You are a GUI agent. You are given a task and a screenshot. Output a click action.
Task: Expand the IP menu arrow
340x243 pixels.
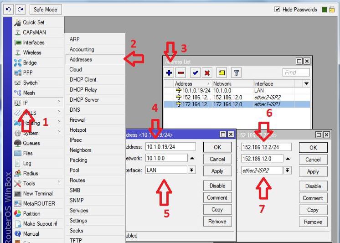pyautogui.click(x=59, y=102)
